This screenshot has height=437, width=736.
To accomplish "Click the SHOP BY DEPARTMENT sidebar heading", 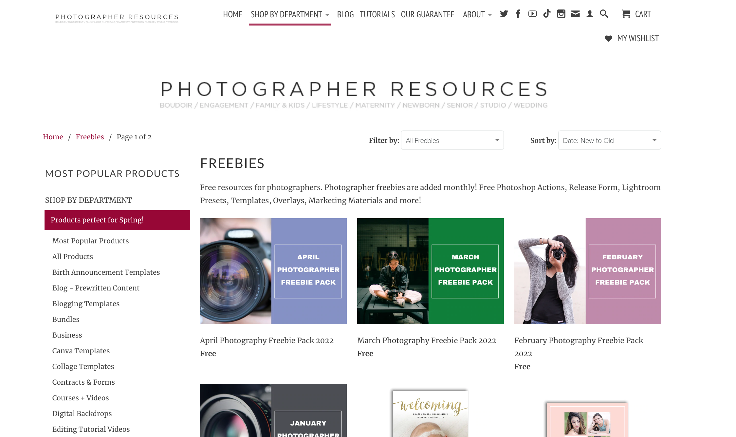I will click(88, 200).
